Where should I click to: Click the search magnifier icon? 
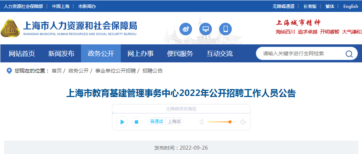point(349,54)
